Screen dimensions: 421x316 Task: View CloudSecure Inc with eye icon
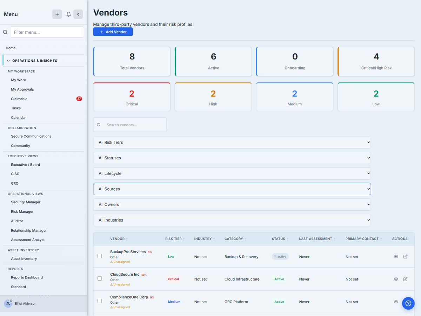point(396,279)
